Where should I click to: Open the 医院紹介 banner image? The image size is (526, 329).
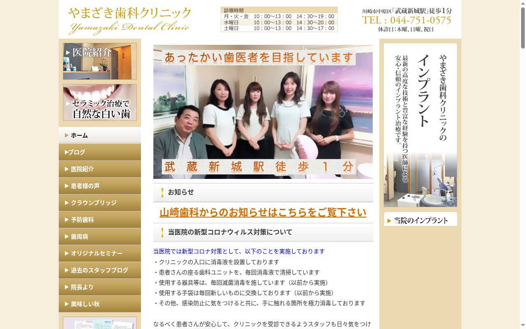[100, 61]
